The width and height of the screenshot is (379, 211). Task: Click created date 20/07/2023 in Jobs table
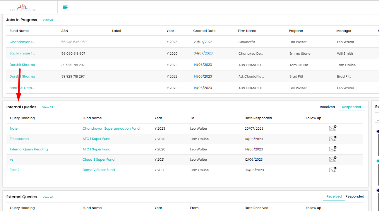[x=203, y=42]
